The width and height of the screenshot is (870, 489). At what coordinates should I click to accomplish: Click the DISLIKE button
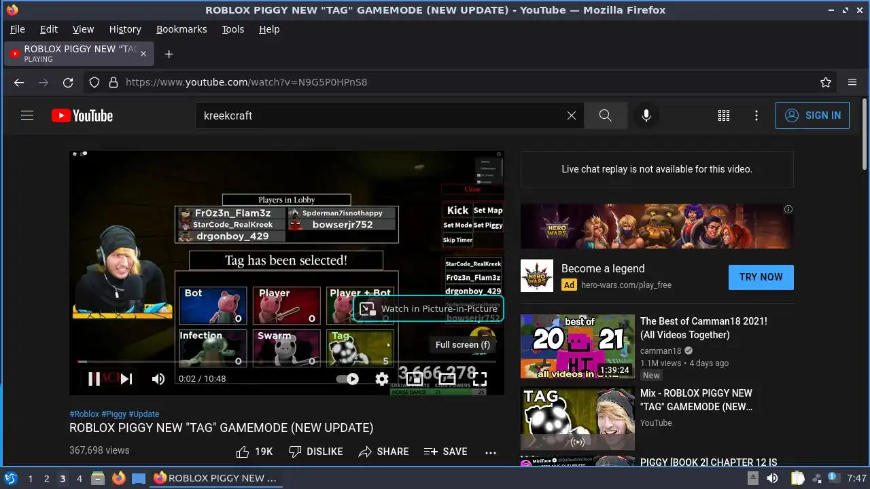click(315, 452)
